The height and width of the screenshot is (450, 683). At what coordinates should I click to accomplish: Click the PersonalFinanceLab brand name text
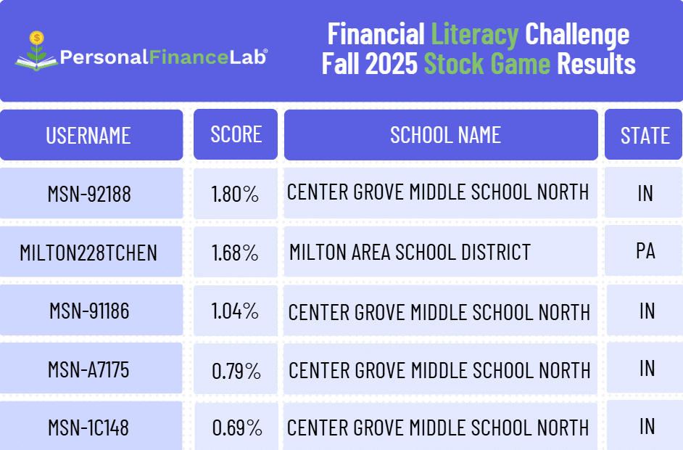[x=163, y=57]
